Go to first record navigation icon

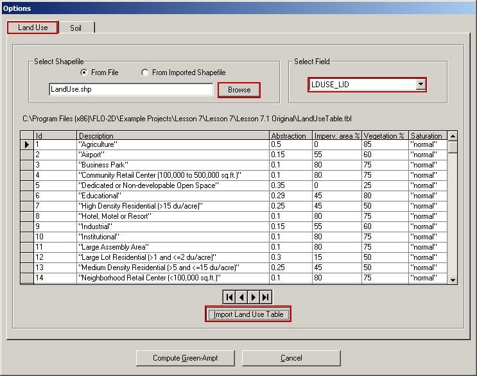pyautogui.click(x=229, y=297)
